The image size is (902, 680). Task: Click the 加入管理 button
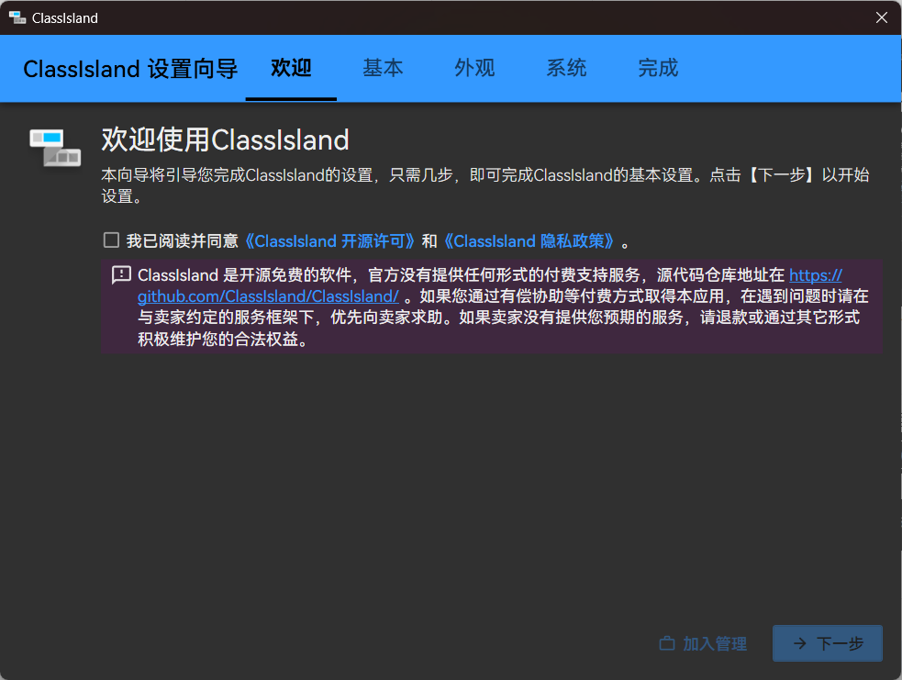703,643
